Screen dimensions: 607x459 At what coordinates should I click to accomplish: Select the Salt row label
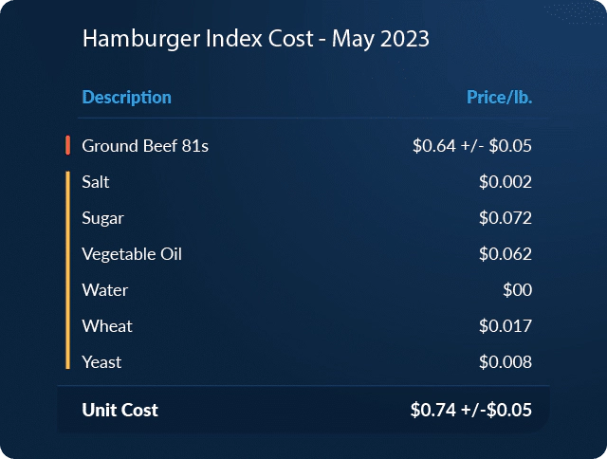(96, 182)
